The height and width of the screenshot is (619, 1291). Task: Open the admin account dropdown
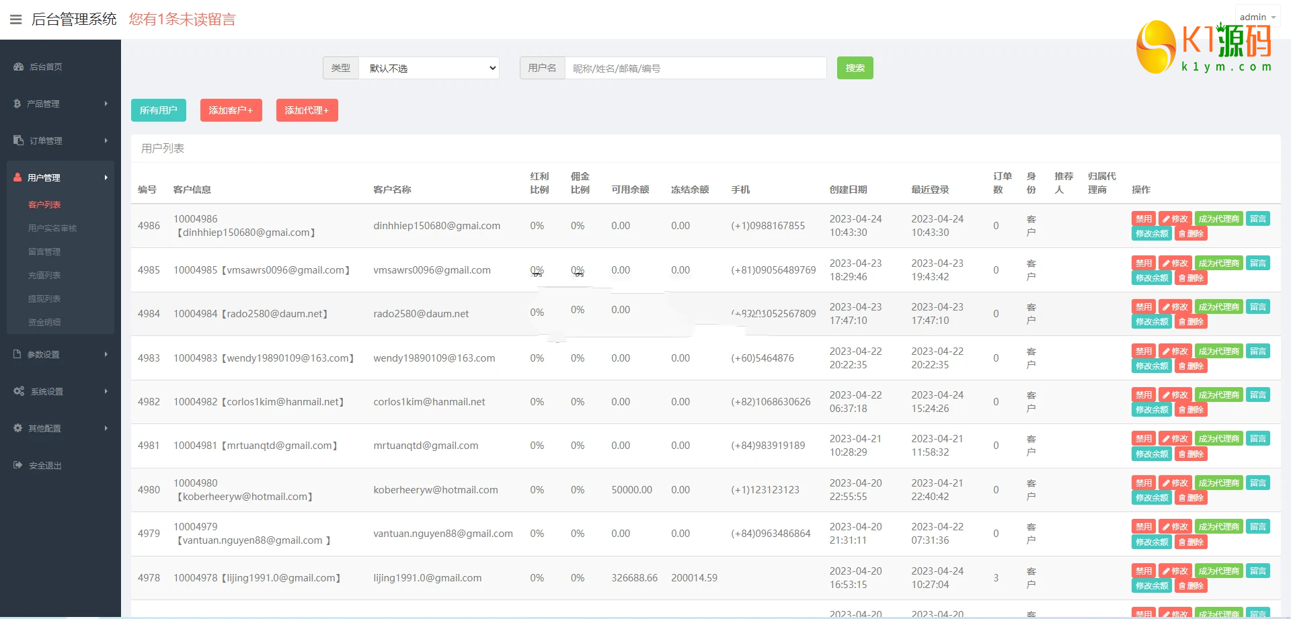coord(1257,17)
